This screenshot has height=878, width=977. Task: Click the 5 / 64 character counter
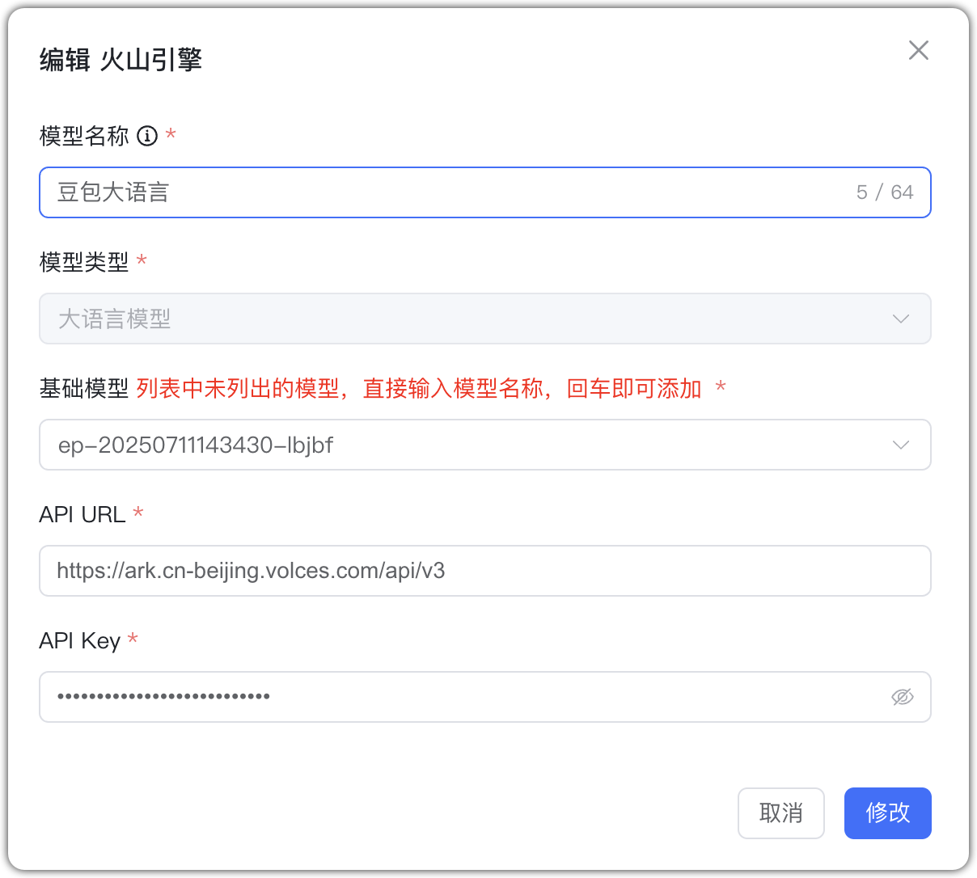[885, 192]
